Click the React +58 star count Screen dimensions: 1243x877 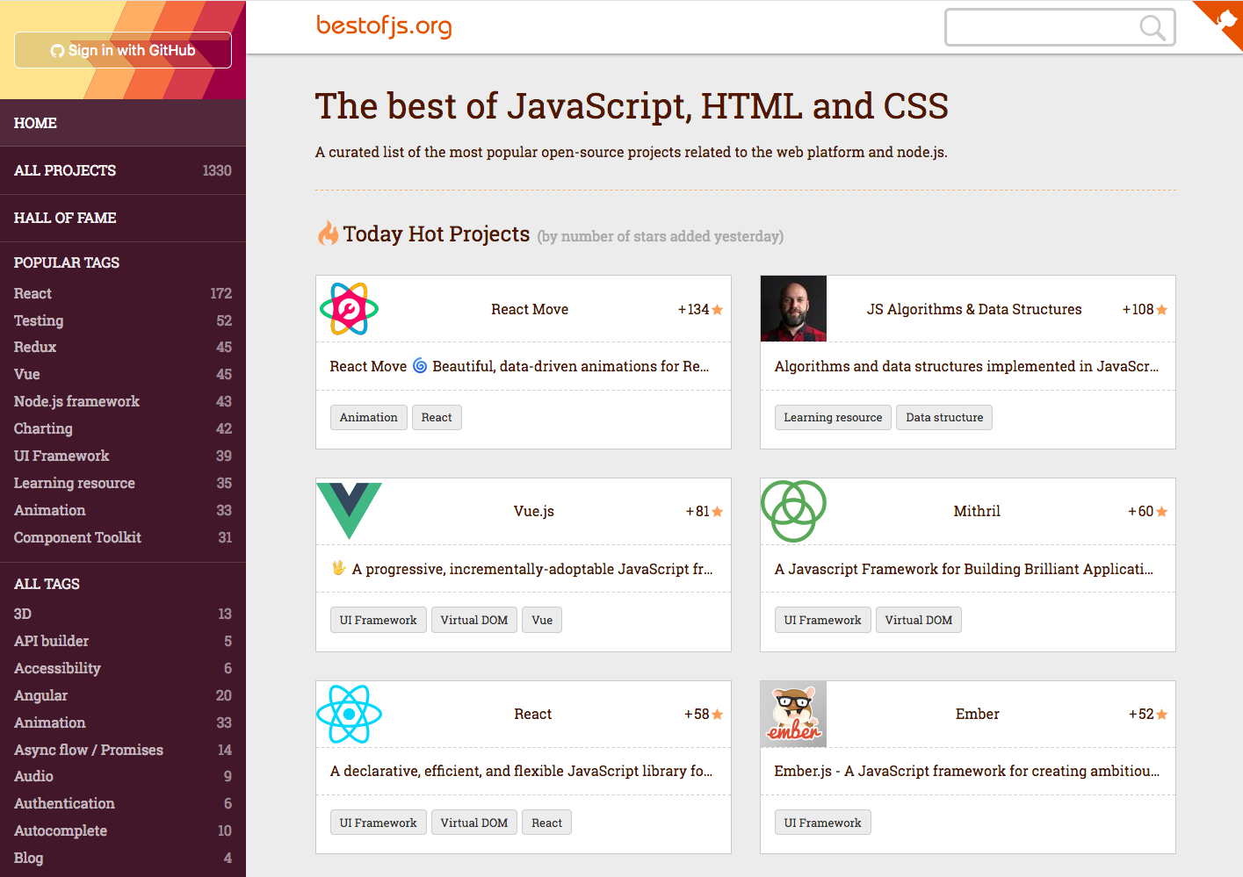pyautogui.click(x=704, y=714)
